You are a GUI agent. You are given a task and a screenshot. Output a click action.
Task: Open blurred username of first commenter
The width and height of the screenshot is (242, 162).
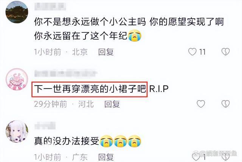50,6
